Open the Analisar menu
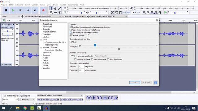Screen dimensions: 198x111 click(x=63, y=5)
